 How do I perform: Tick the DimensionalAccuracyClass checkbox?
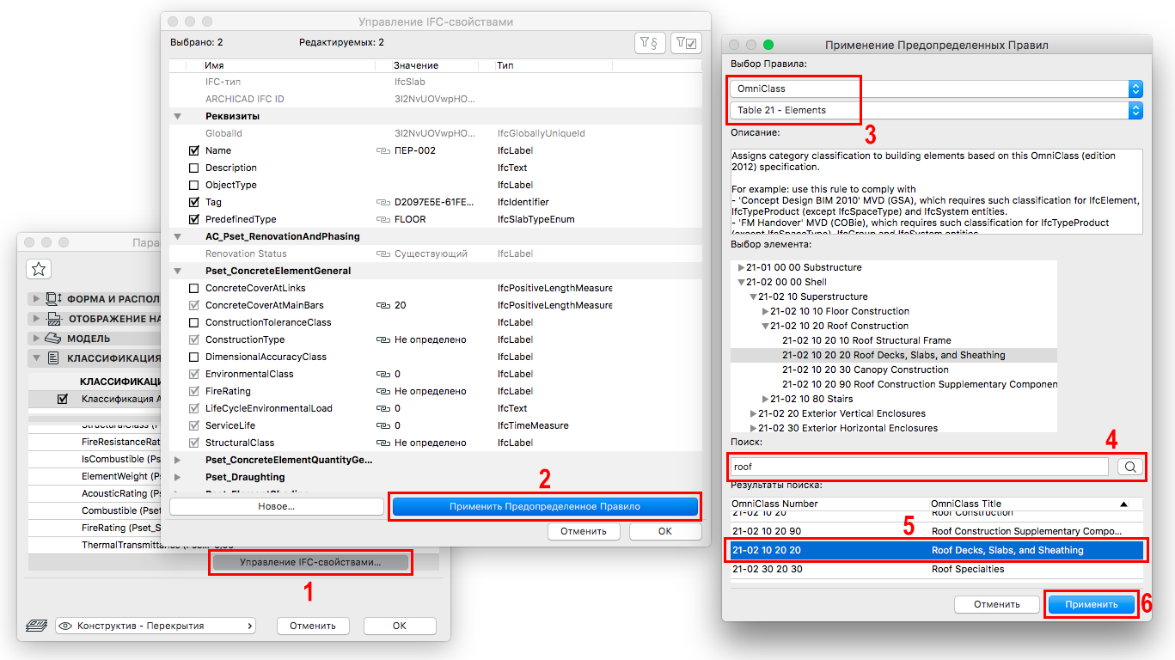pos(193,357)
